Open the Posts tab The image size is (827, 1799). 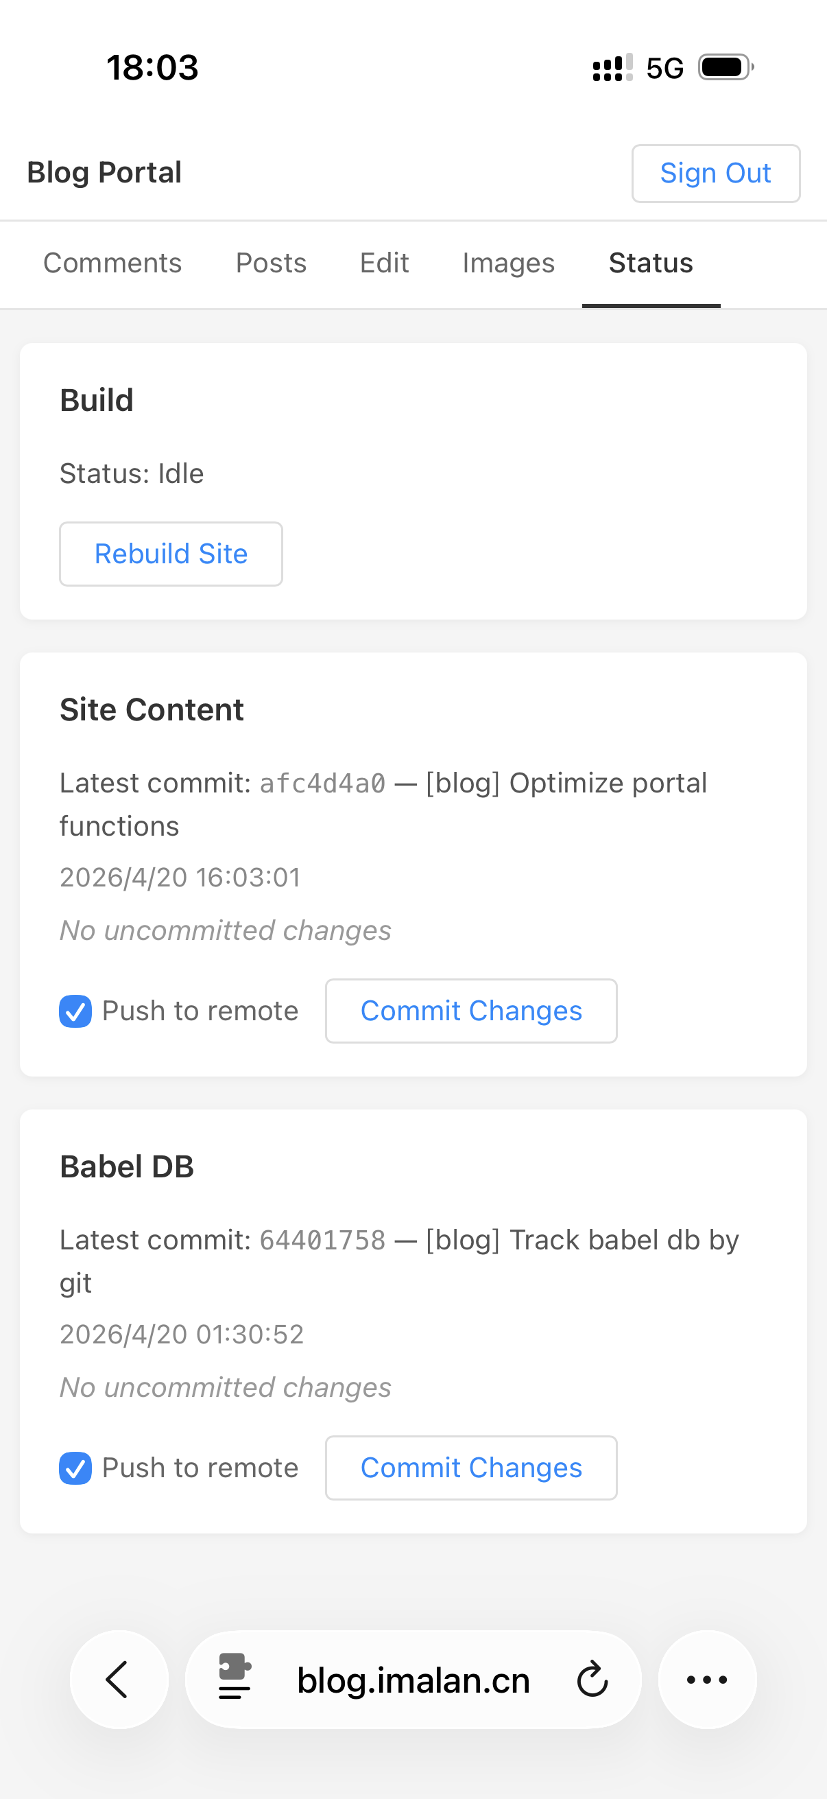271,263
